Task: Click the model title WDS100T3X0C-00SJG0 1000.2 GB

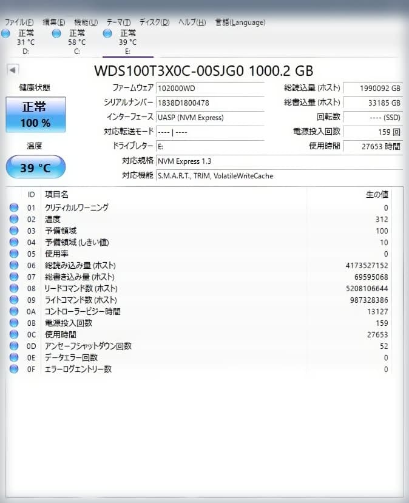Action: tap(204, 70)
